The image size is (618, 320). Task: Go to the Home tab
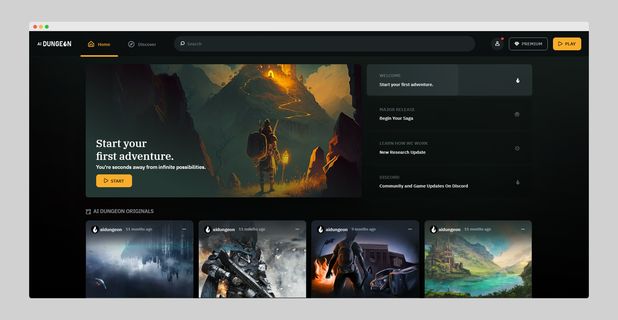tap(99, 44)
